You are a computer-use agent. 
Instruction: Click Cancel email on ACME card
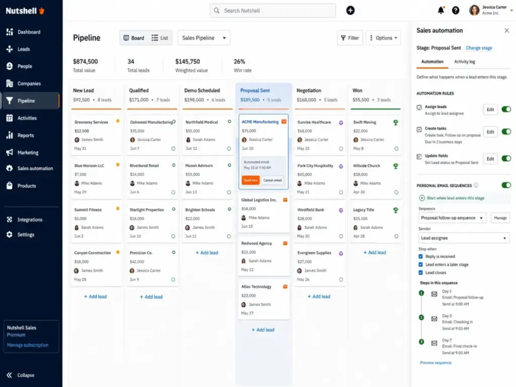coord(273,180)
